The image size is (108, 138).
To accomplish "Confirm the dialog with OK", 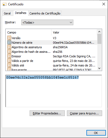I will [96, 133].
